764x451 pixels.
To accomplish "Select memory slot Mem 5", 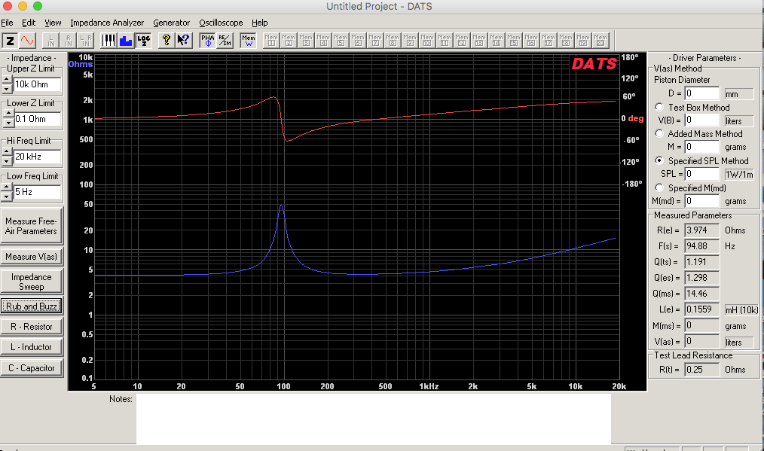I will 341,41.
